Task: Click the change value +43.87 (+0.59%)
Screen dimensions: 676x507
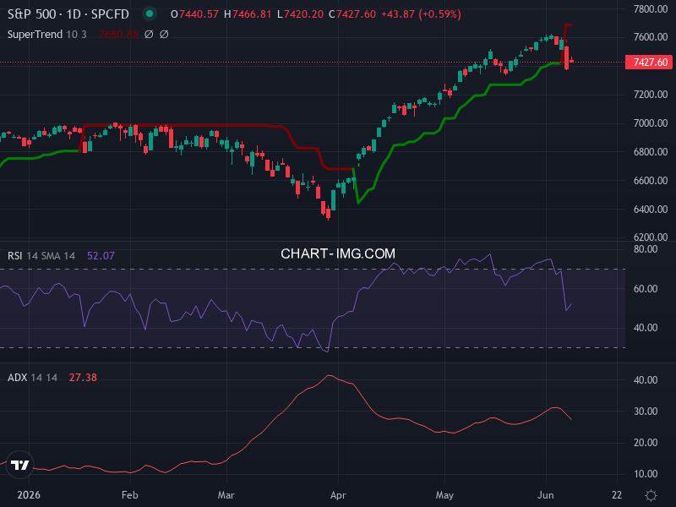Action: click(x=421, y=14)
